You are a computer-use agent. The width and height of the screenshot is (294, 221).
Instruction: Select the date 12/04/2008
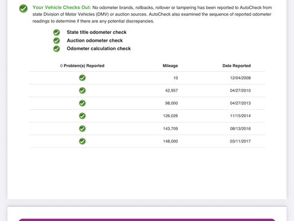pyautogui.click(x=240, y=78)
